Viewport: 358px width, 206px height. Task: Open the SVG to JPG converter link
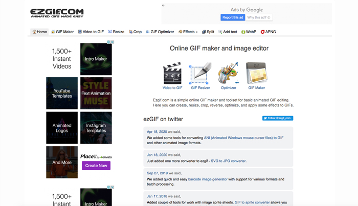point(228,161)
